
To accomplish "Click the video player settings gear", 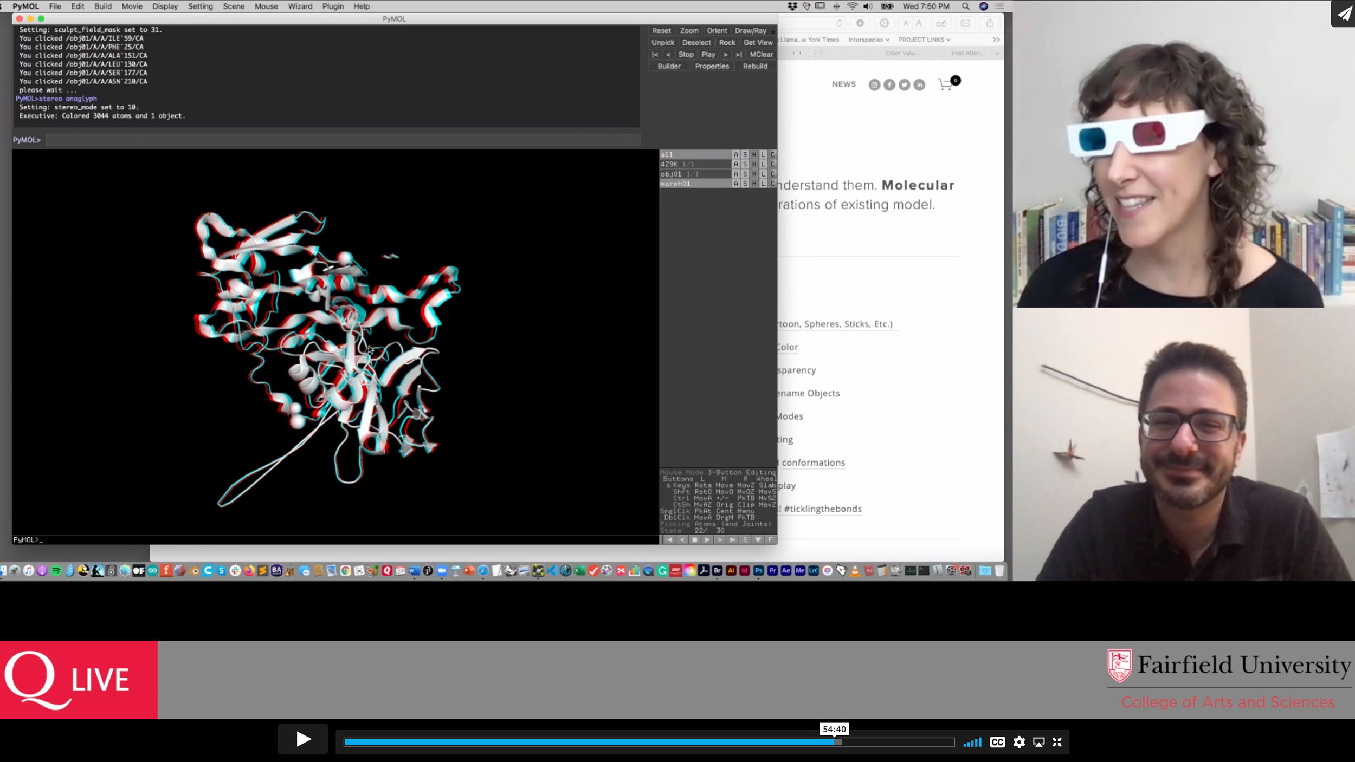I will tap(1019, 743).
